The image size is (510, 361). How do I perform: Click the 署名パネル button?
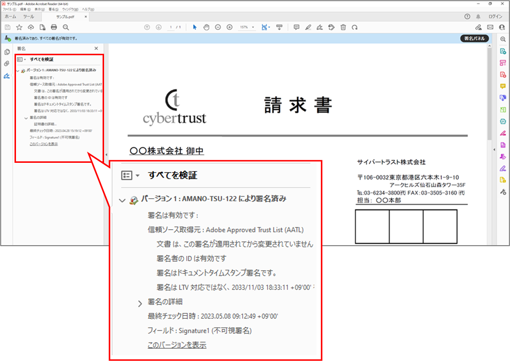[x=474, y=38]
